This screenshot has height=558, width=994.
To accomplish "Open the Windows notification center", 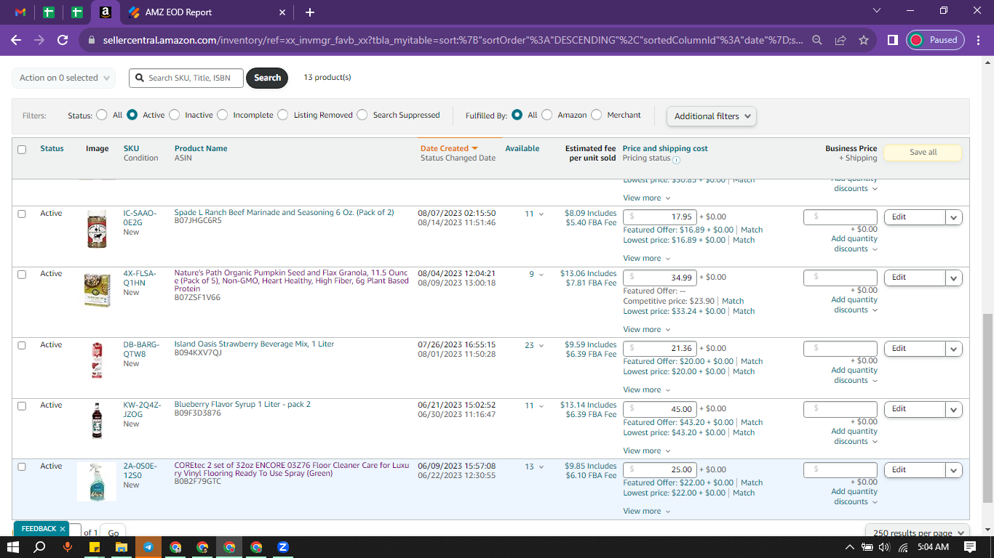I will pos(969,547).
